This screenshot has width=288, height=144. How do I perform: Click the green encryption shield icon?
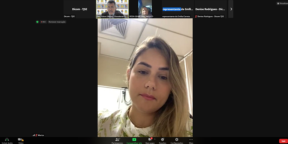[37, 22]
